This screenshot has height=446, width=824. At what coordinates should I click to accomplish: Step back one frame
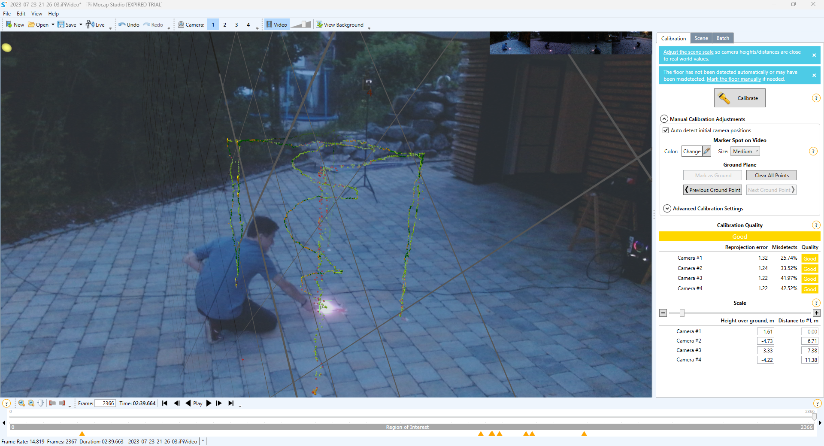tap(177, 403)
